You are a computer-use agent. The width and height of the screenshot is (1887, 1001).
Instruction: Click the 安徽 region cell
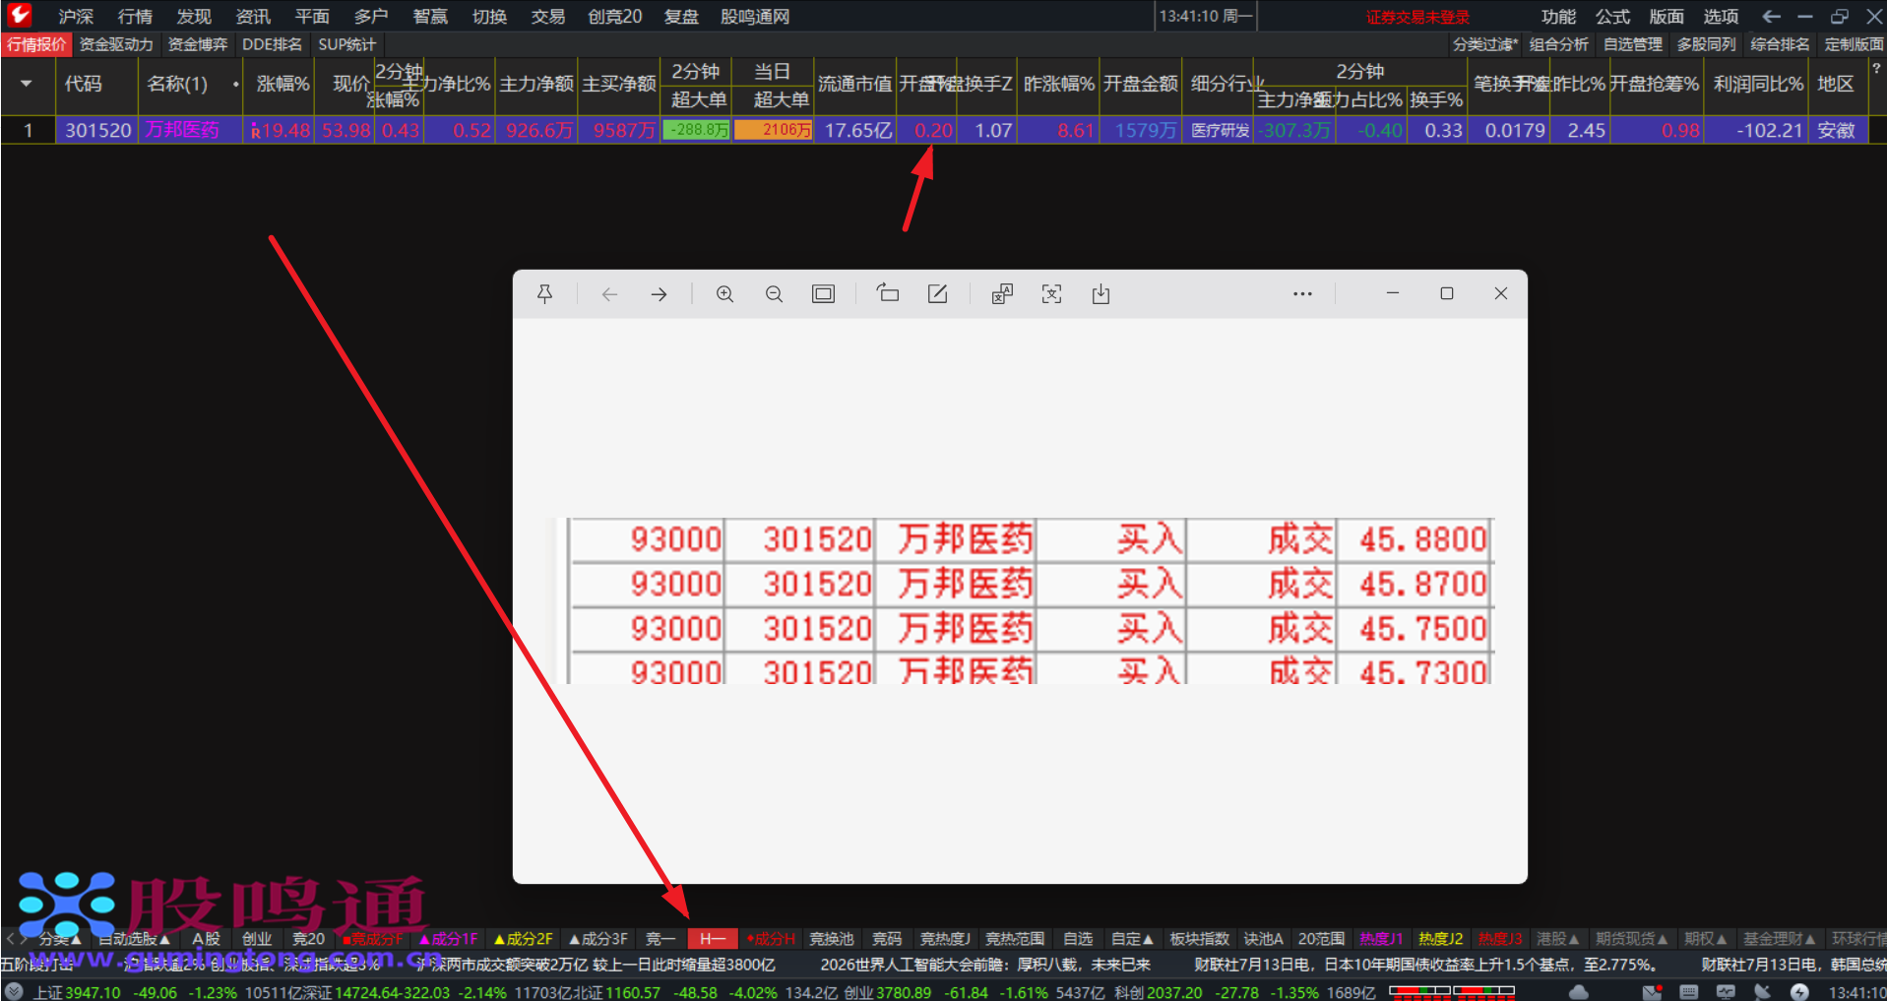point(1836,130)
